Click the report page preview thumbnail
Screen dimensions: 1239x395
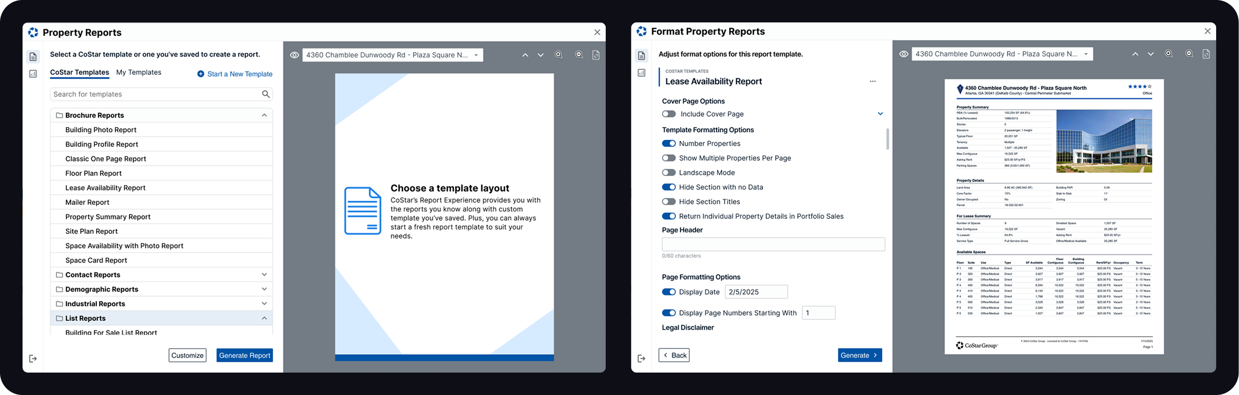[x=1054, y=217]
